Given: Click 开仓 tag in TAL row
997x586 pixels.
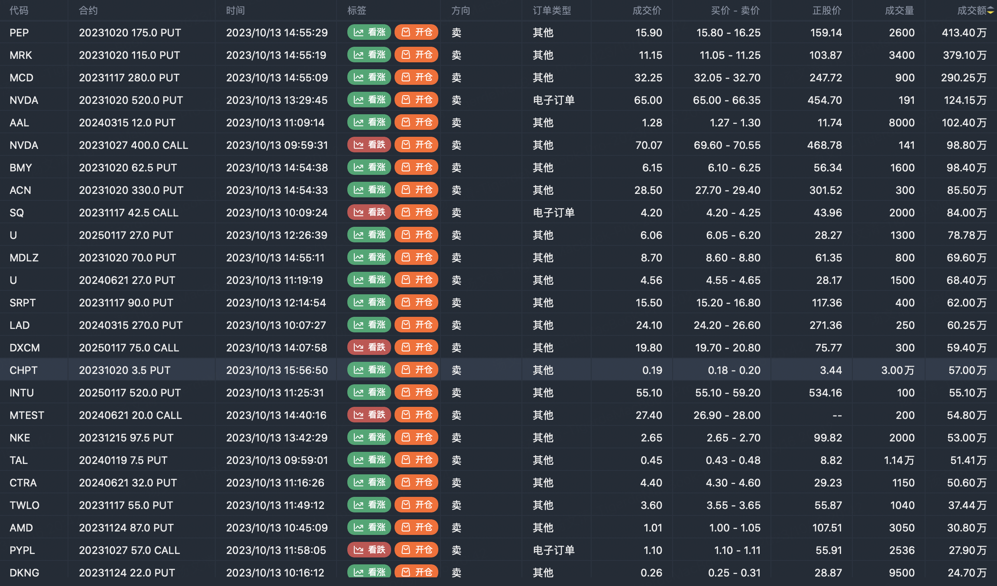Looking at the screenshot, I should (417, 460).
